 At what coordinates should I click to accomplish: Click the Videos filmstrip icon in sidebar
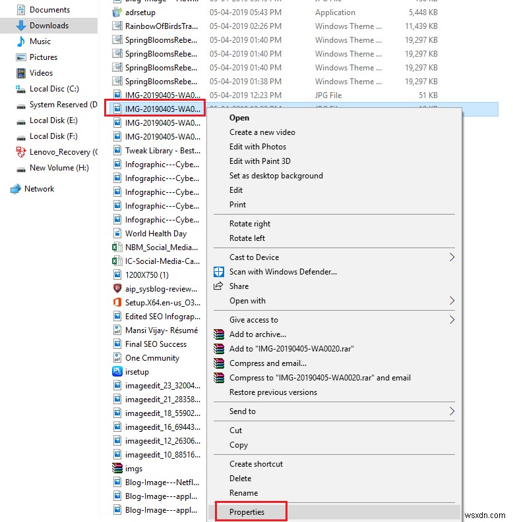coord(20,73)
